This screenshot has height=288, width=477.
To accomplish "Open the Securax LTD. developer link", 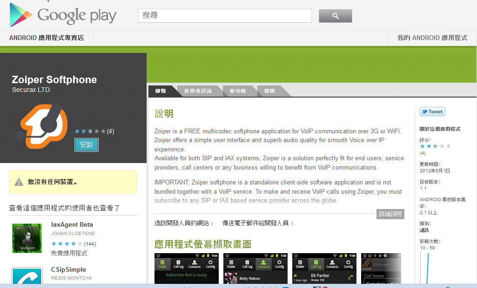I will (x=32, y=90).
